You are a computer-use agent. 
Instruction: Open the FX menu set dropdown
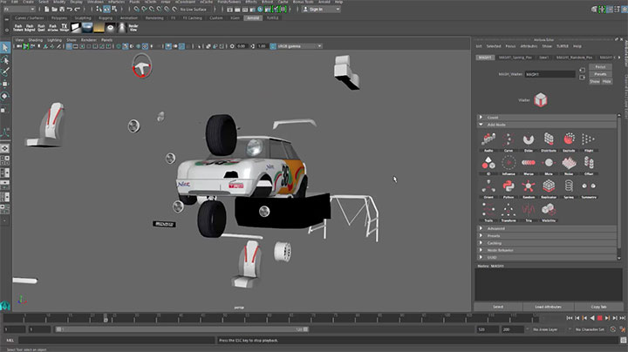coord(19,10)
